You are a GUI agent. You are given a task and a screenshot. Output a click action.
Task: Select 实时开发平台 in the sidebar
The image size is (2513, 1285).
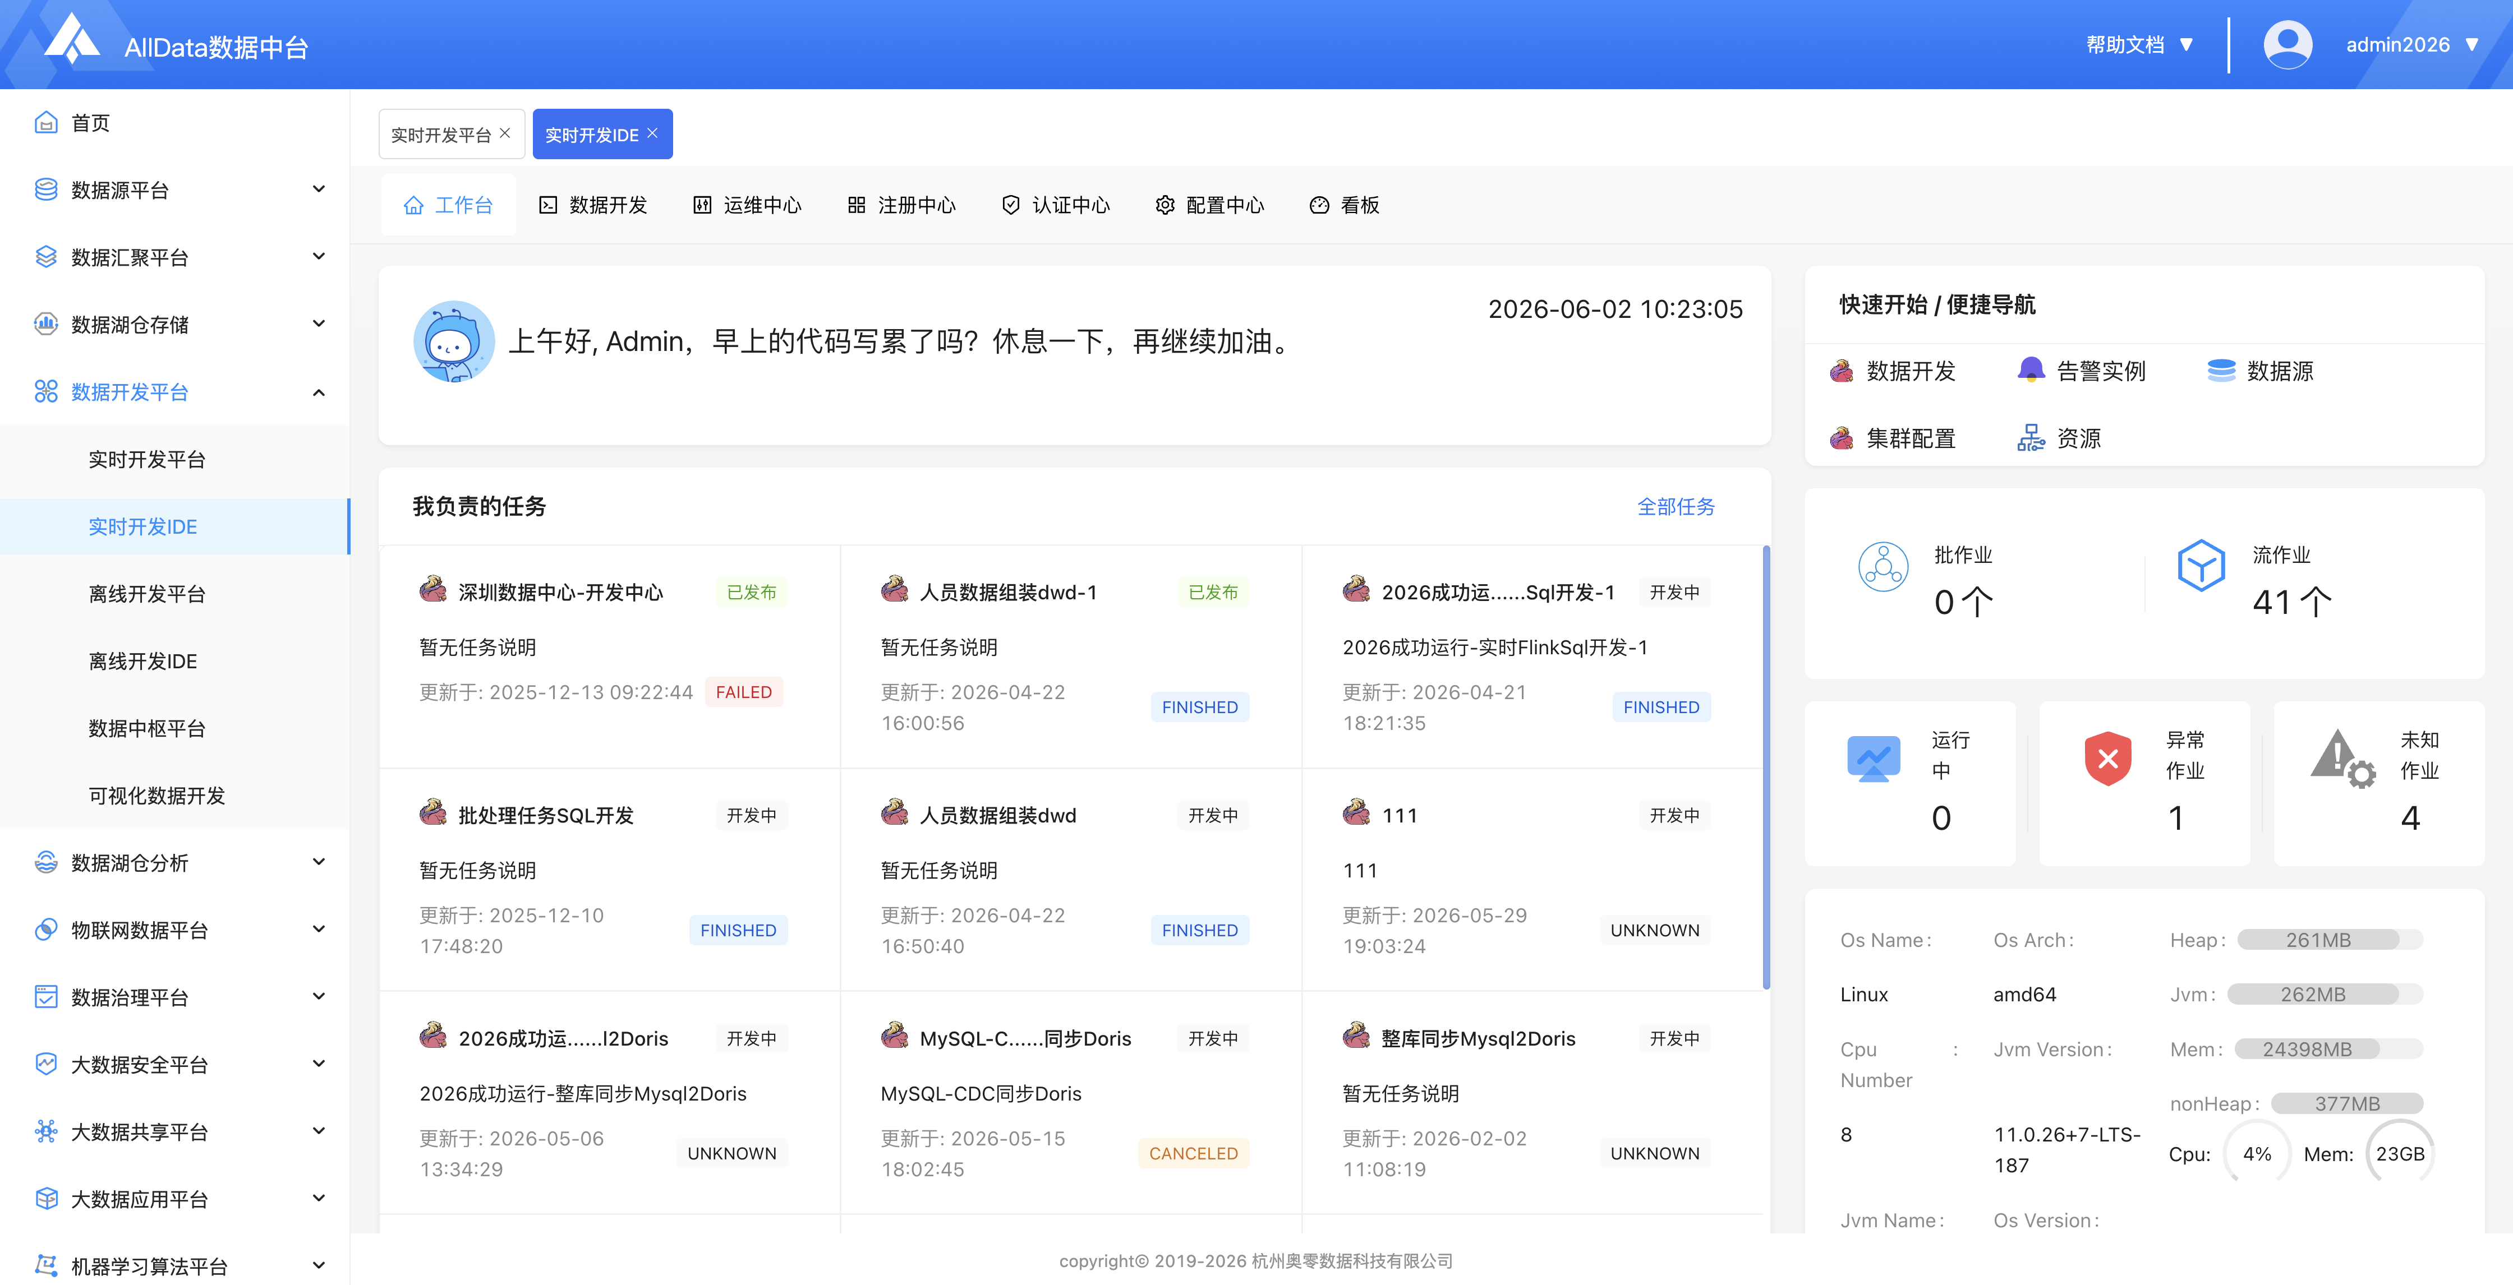(x=148, y=459)
